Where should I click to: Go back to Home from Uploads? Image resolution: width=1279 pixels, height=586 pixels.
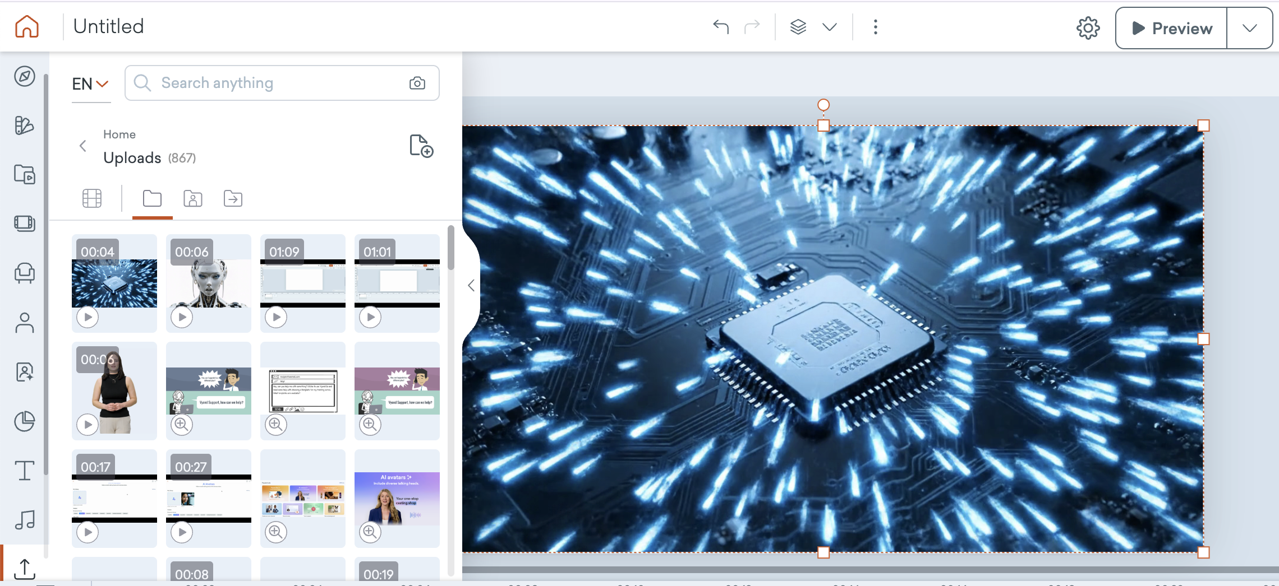[83, 146]
